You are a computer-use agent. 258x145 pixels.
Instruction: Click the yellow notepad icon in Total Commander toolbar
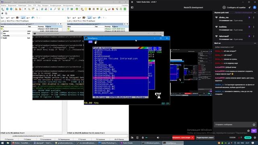86,9
